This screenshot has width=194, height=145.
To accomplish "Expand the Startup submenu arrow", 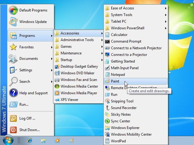I will tap(102, 60).
